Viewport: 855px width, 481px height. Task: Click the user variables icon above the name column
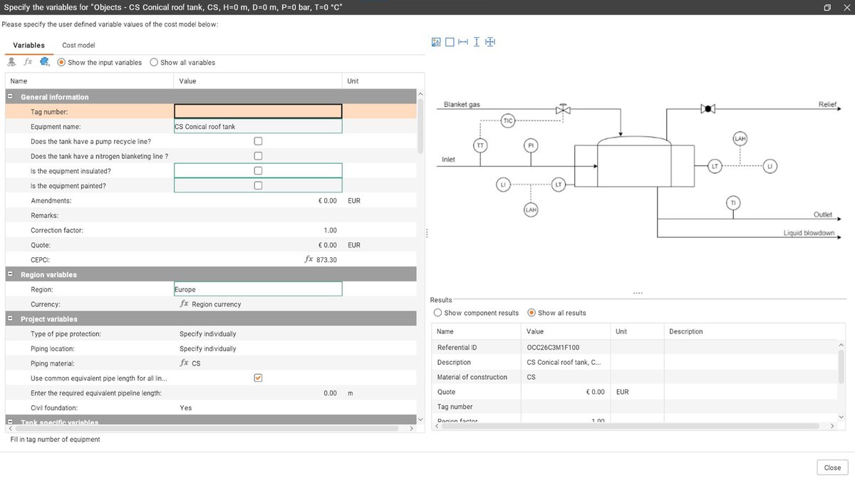(11, 62)
